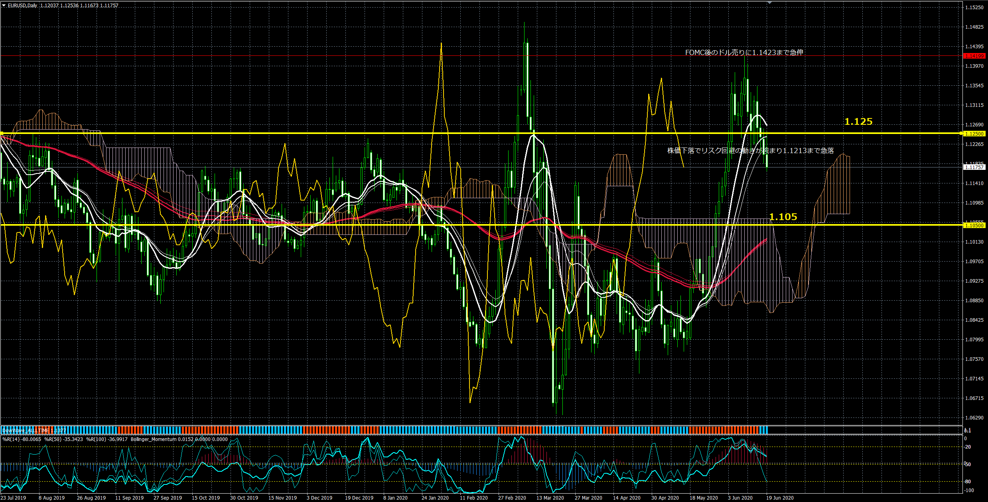Screen dimensions: 988x502
Task: Select the yellow 1.105 text label
Action: click(783, 217)
